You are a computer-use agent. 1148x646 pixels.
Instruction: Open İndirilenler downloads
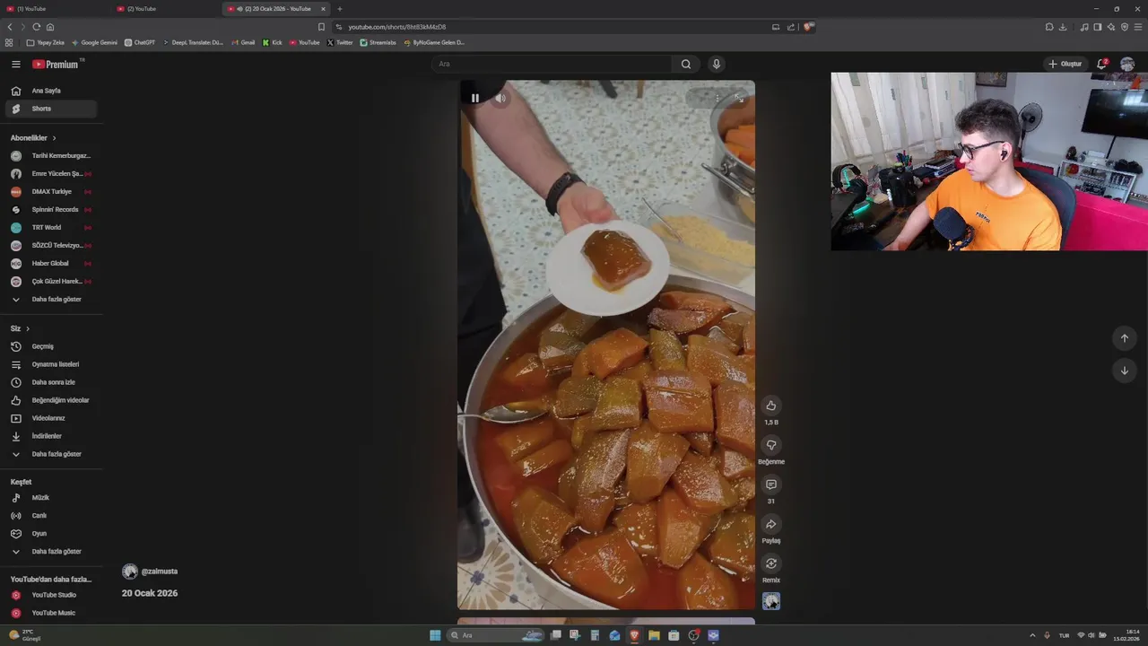click(x=51, y=436)
